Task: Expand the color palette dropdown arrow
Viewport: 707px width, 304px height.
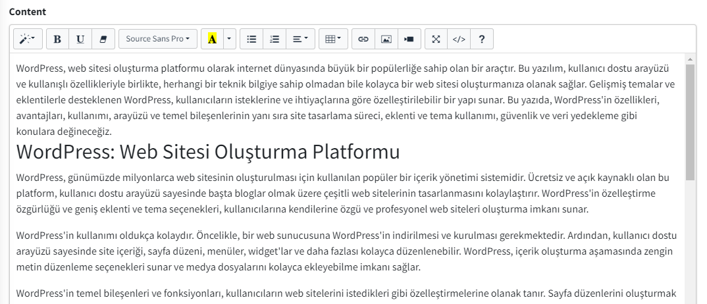Action: 230,39
